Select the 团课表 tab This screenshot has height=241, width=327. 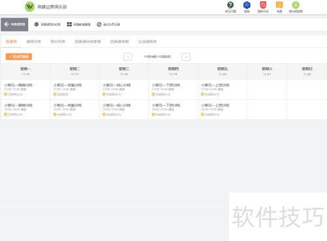click(11, 41)
